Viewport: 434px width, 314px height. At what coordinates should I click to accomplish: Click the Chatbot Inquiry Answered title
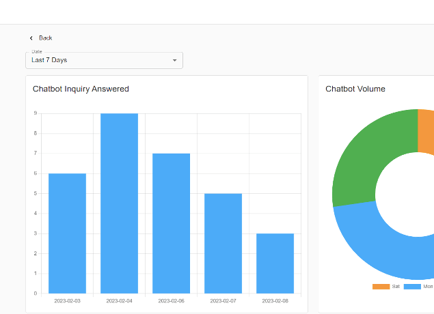tap(81, 89)
